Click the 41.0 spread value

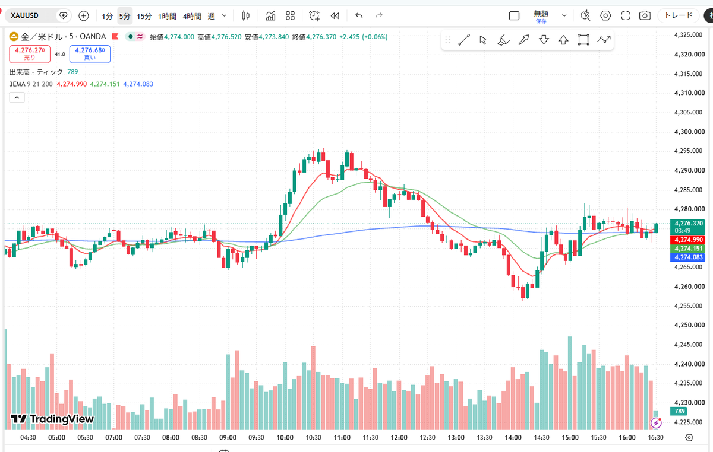(60, 54)
